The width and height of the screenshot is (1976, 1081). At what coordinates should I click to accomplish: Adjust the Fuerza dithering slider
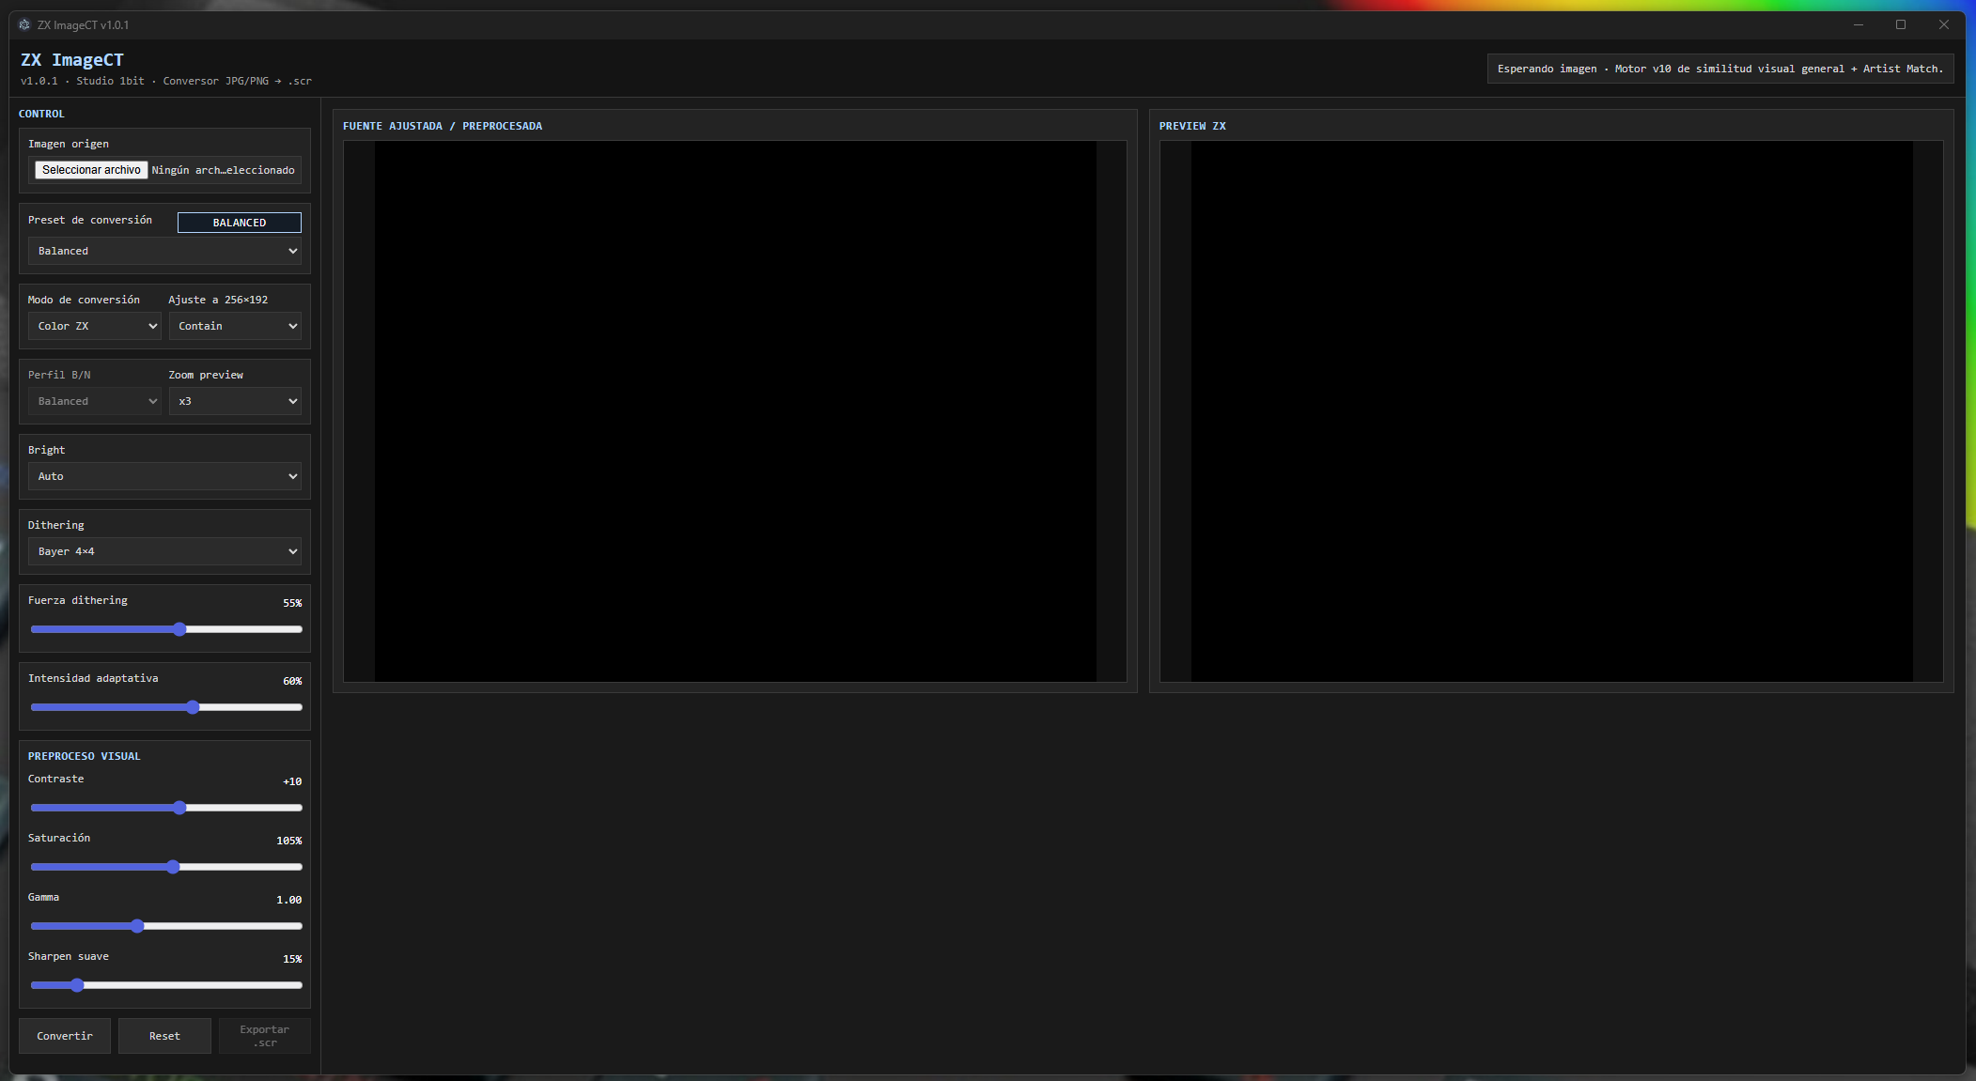pyautogui.click(x=179, y=629)
